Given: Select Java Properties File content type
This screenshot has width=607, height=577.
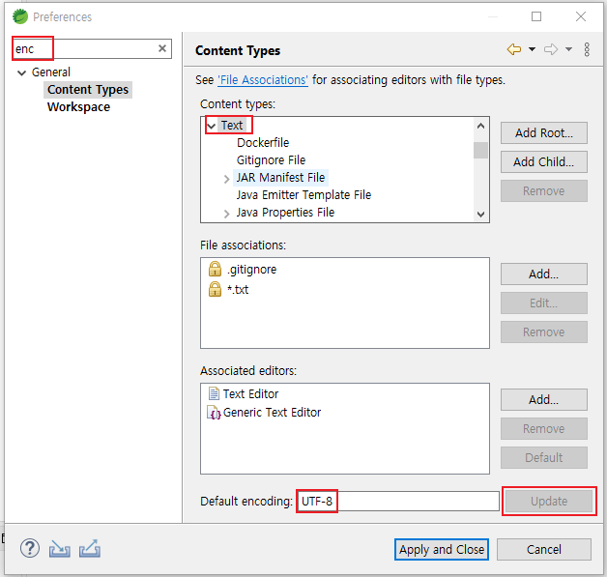Looking at the screenshot, I should 285,212.
